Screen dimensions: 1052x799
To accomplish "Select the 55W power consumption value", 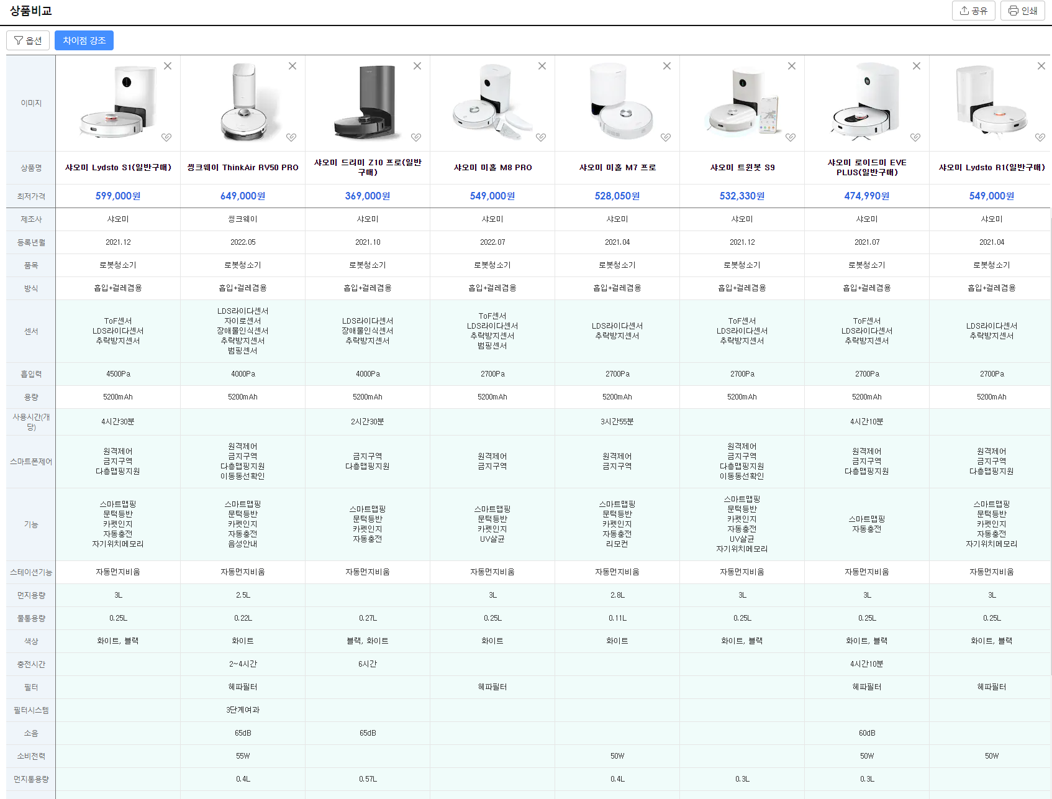I will coord(243,756).
